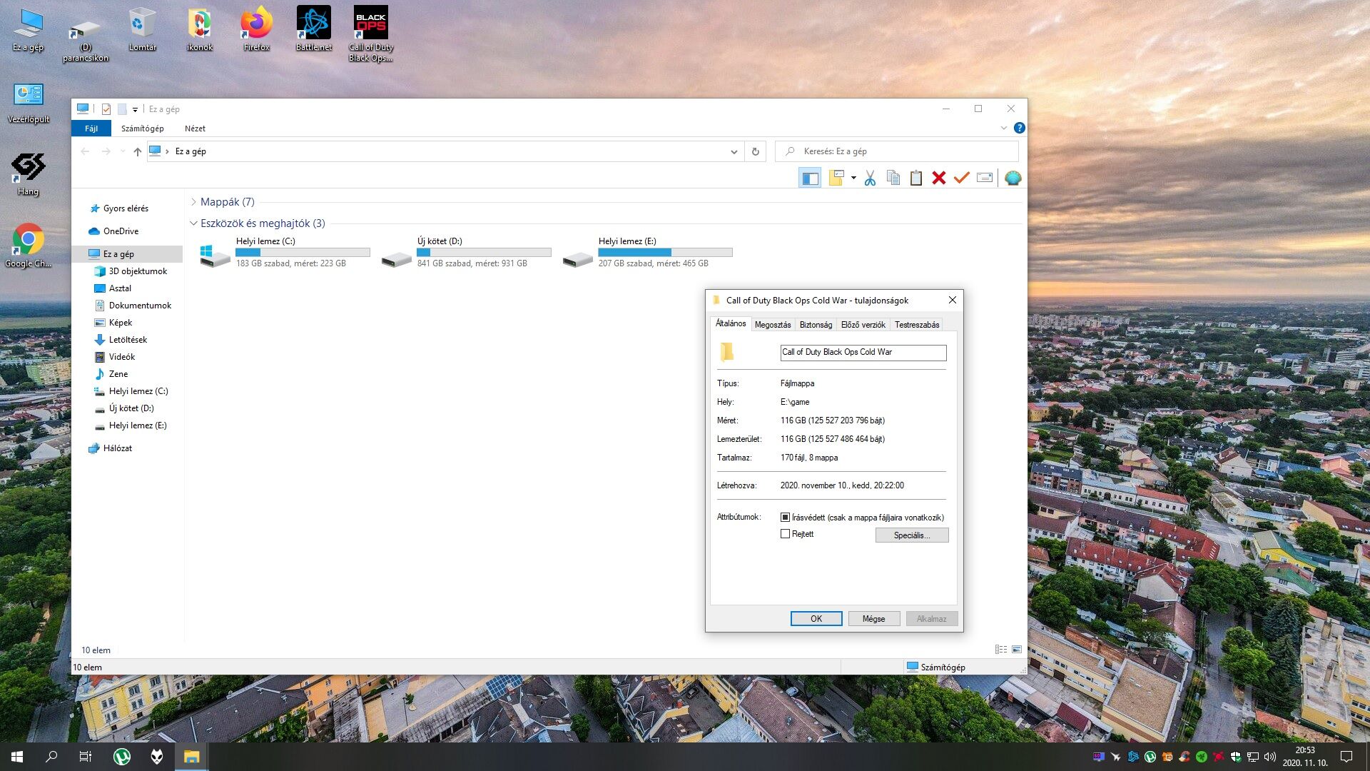Screen dimensions: 1370x771
Task: Switch to Előző verziók tab
Action: pyautogui.click(x=863, y=325)
